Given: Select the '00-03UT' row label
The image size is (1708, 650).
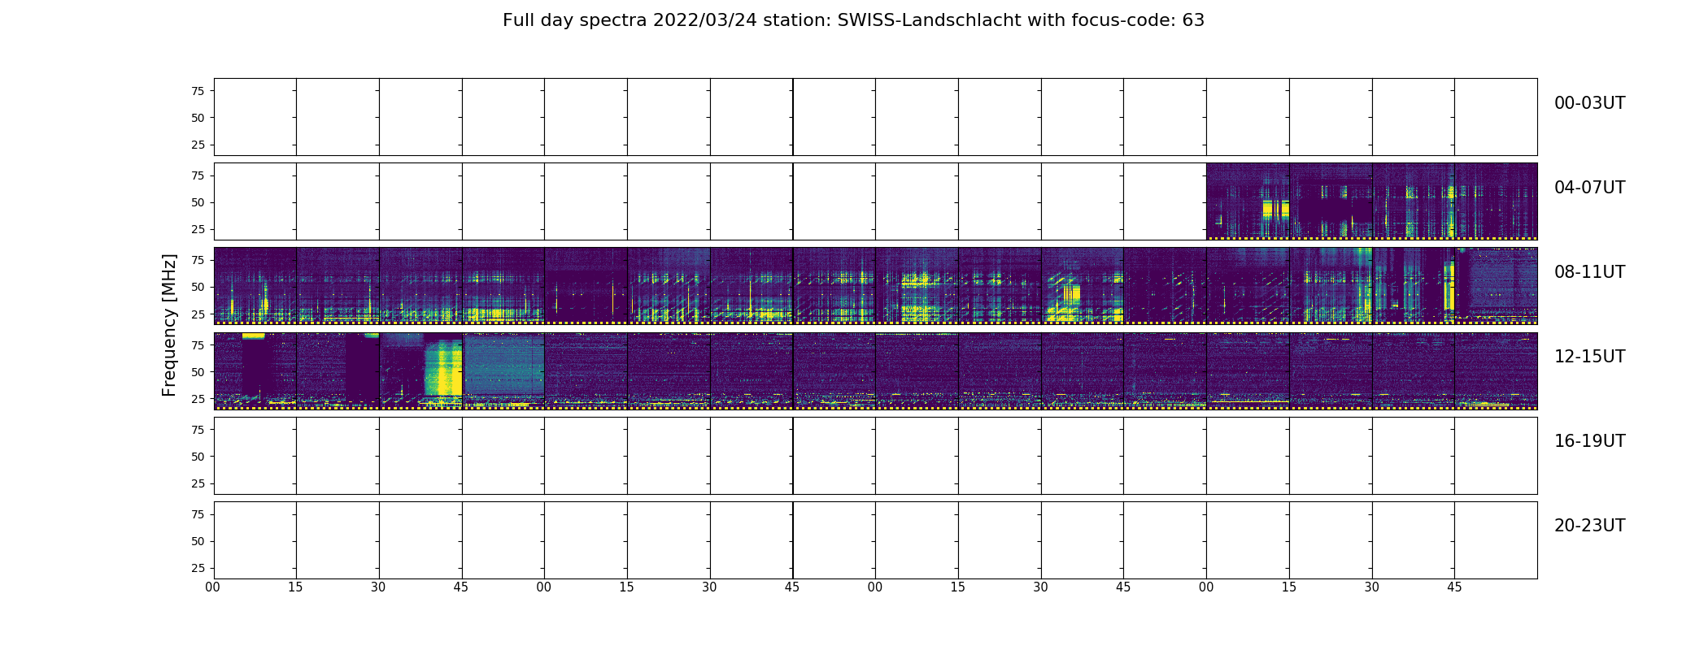Looking at the screenshot, I should (x=1589, y=103).
